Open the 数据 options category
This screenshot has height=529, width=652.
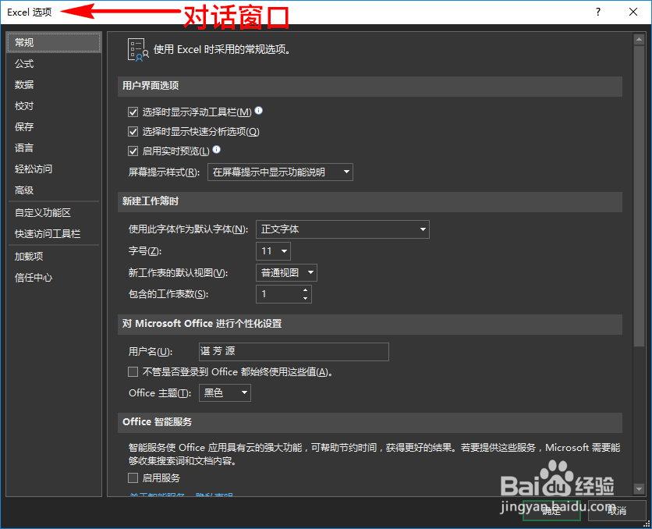point(54,84)
